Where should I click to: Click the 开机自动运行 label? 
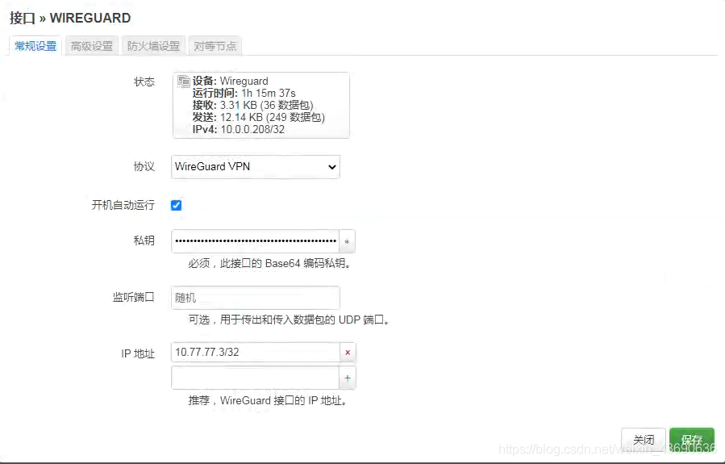pos(123,205)
